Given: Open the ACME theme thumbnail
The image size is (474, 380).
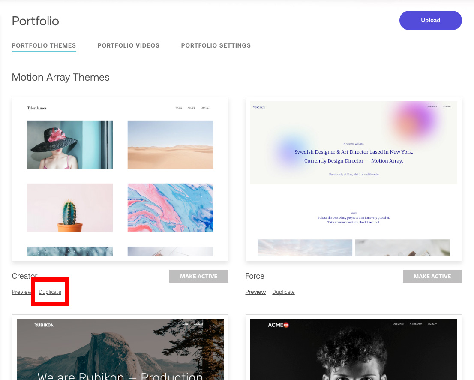Looking at the screenshot, I should [x=354, y=348].
